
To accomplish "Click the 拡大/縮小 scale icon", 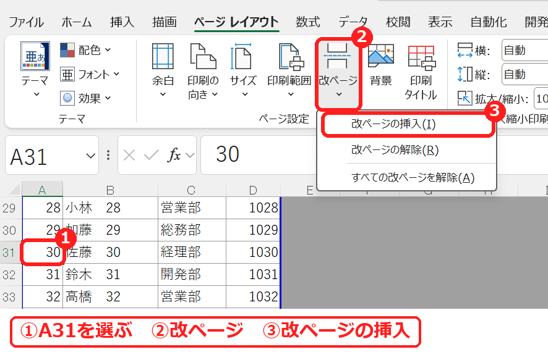I will (x=465, y=98).
